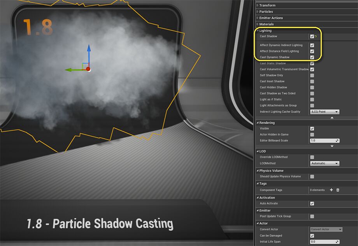
Task: Enable the Self Shadow Only checkbox
Action: pyautogui.click(x=312, y=75)
